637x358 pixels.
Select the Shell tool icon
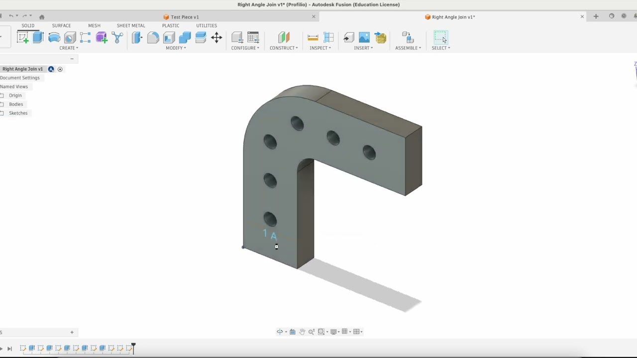[x=169, y=37]
